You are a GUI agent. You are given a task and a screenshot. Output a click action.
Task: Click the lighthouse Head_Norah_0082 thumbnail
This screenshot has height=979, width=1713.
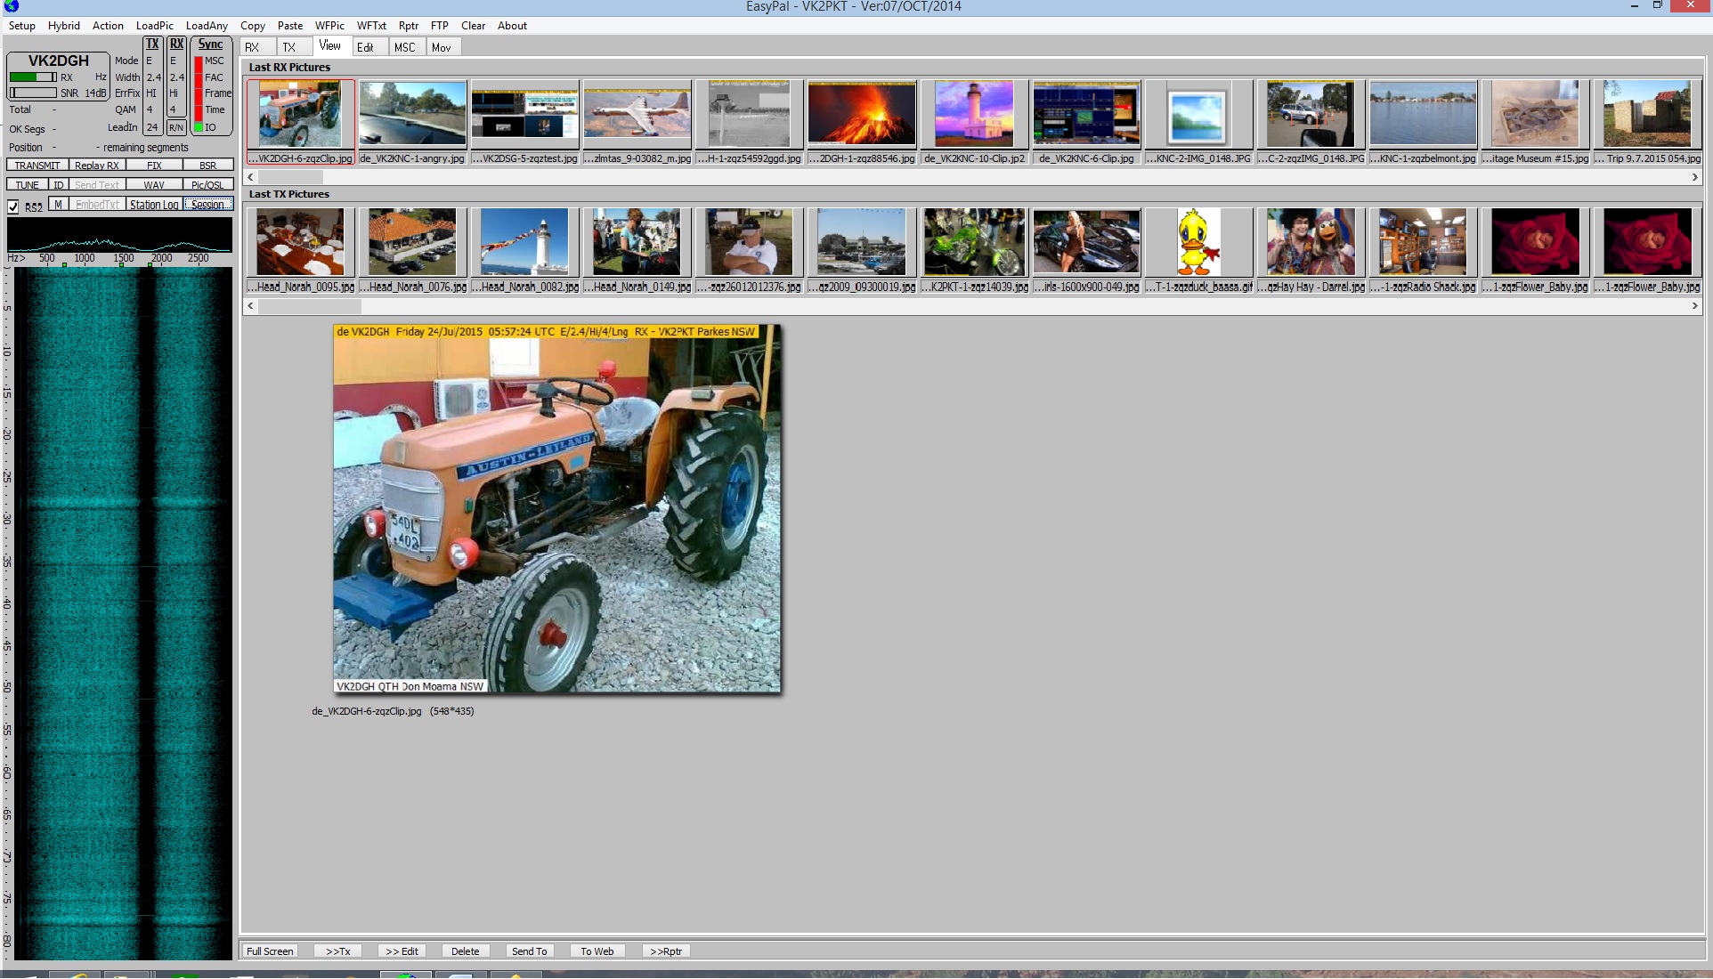[524, 242]
